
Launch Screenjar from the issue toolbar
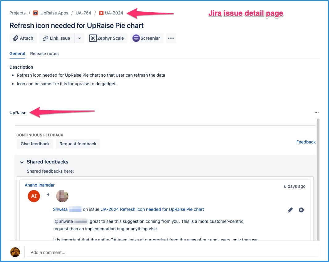pos(146,38)
